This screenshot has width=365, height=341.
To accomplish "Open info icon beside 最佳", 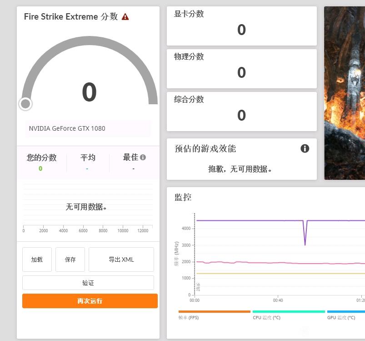I will [143, 158].
